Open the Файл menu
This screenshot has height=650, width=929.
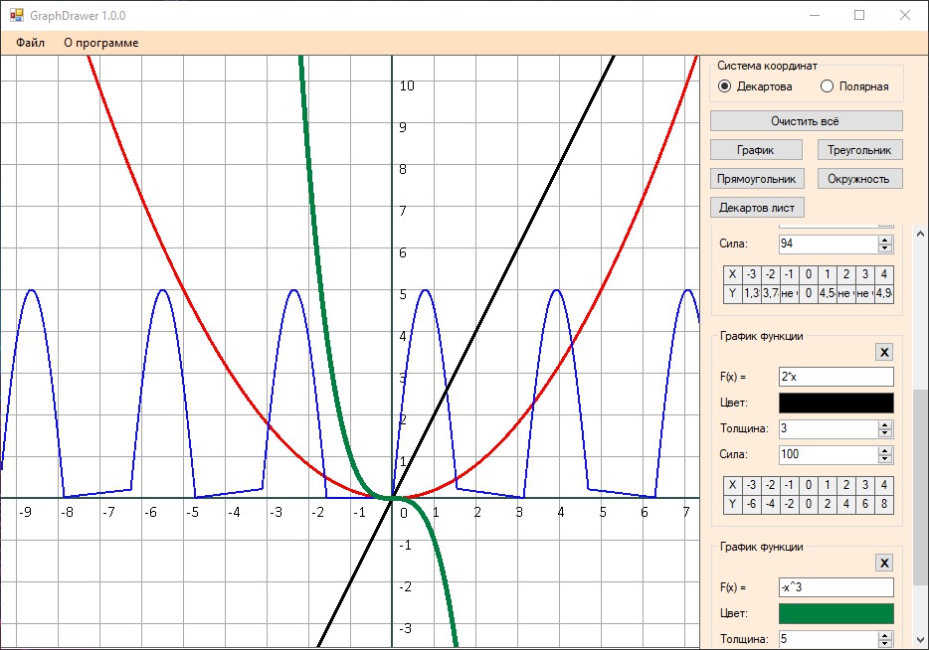tap(30, 43)
